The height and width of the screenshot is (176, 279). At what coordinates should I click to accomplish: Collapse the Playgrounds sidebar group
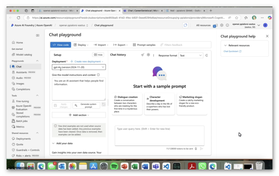[x=37, y=61]
